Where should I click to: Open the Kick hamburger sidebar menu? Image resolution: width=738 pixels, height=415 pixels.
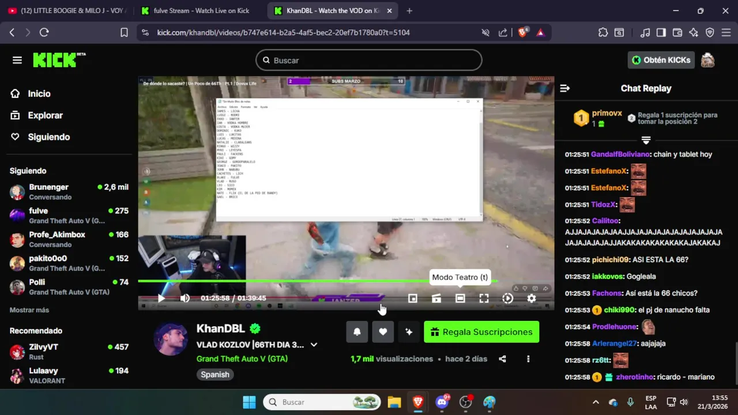(x=17, y=60)
